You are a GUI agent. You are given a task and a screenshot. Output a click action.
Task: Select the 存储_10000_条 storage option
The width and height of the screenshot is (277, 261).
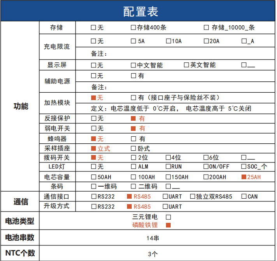tap(206, 28)
